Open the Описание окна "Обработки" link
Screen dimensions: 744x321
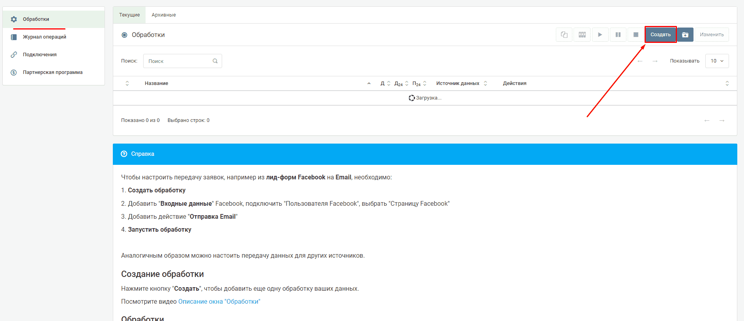219,301
